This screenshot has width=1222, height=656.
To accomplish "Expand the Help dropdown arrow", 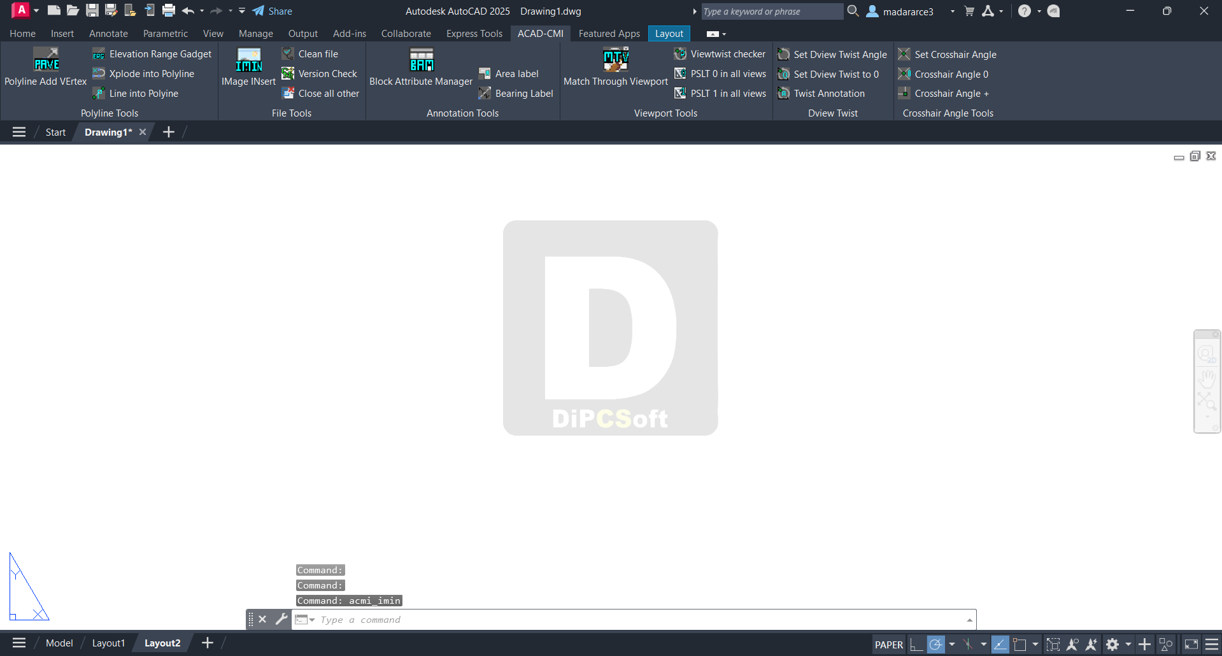I will (x=1039, y=11).
